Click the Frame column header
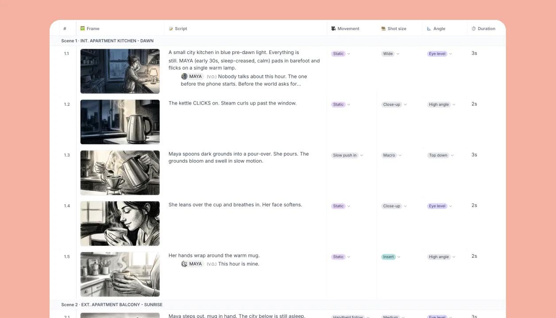556x318 pixels. click(x=120, y=28)
